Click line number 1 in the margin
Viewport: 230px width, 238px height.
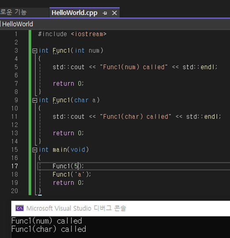(x=16, y=34)
